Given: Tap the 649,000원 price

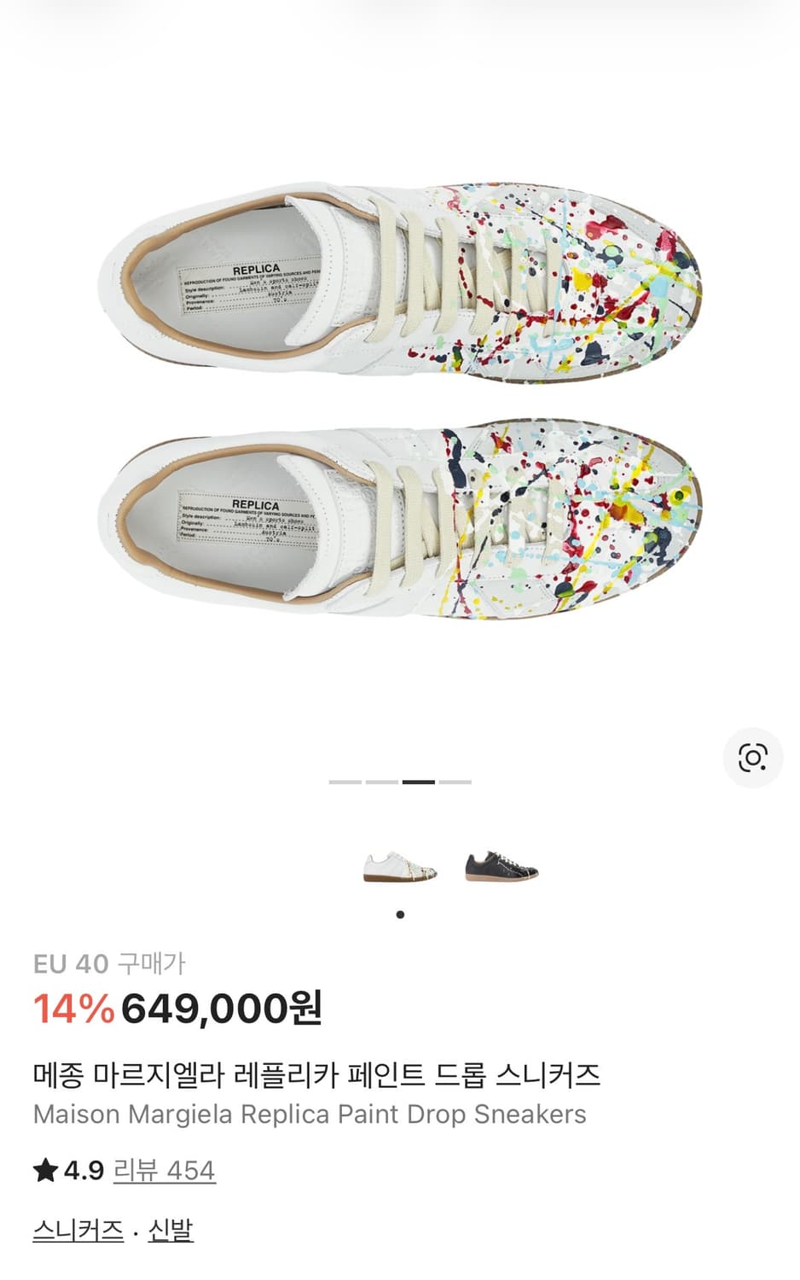Looking at the screenshot, I should (222, 1009).
